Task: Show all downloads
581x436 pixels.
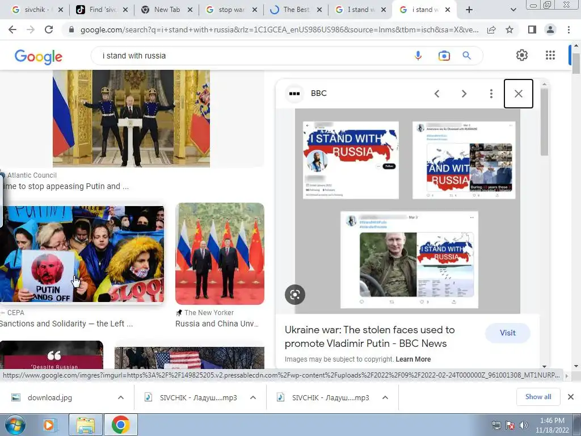Action: pos(538,397)
